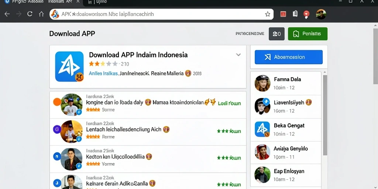This screenshot has width=378, height=189.
Task: Click the blue circle badge in the Kedton row
Action: tap(57, 156)
